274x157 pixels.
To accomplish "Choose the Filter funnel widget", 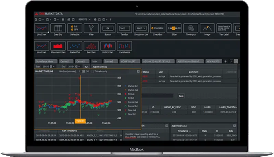I will (x=91, y=28).
